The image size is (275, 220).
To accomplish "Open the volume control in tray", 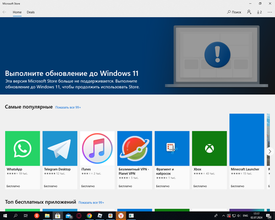I will (x=239, y=216).
